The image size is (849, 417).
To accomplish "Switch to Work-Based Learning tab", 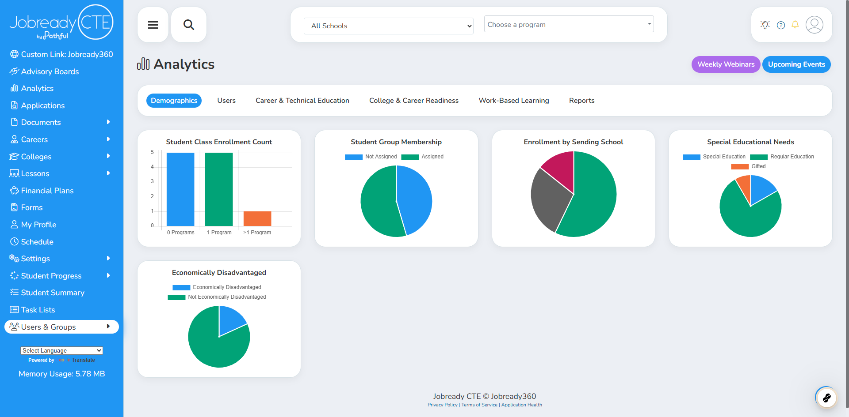I will 513,101.
